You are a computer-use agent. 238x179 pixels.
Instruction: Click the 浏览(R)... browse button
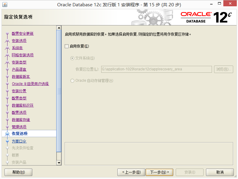pos(223,69)
